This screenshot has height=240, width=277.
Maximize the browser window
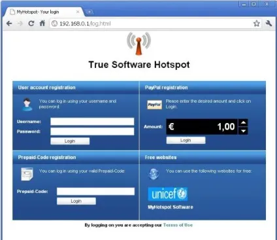(253, 4)
